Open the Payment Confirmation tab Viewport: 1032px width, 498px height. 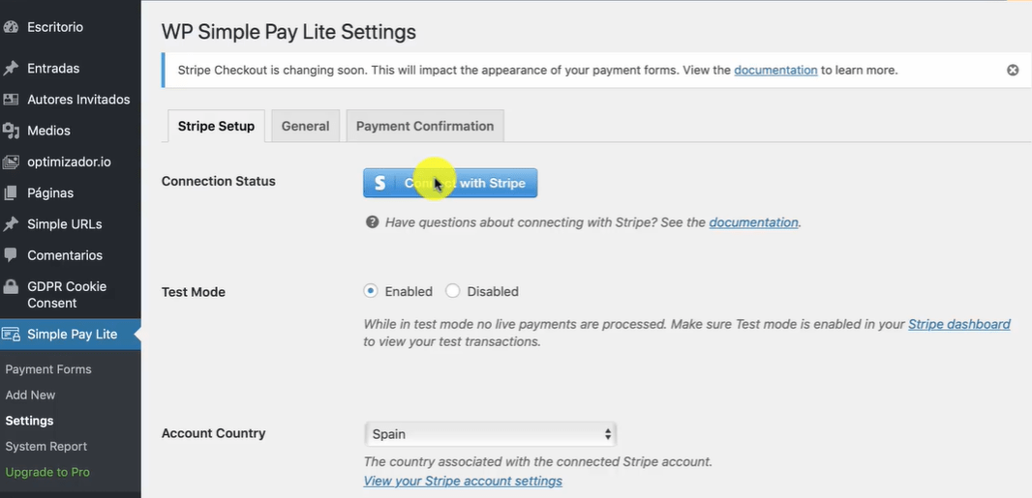[425, 127]
